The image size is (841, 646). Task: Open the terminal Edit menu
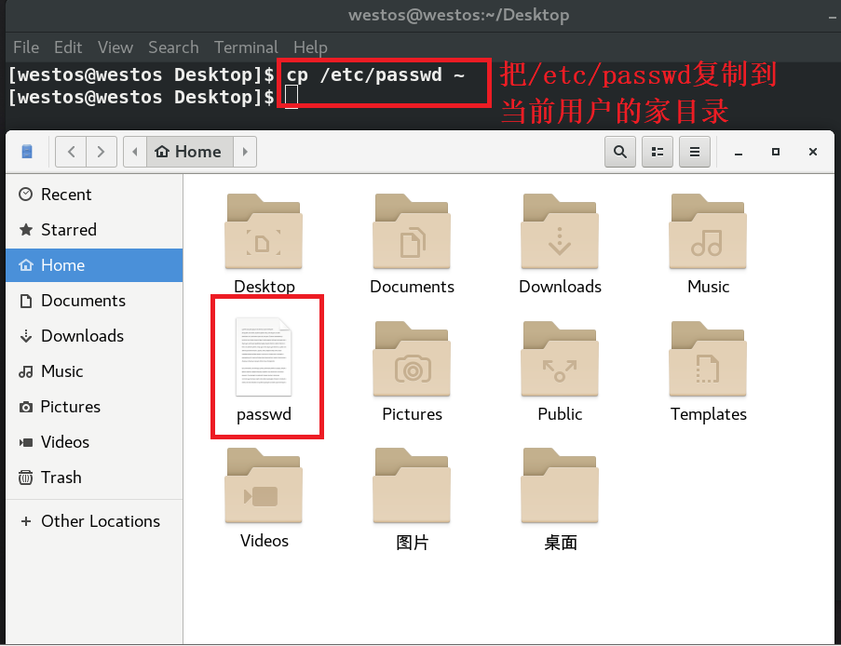(68, 47)
